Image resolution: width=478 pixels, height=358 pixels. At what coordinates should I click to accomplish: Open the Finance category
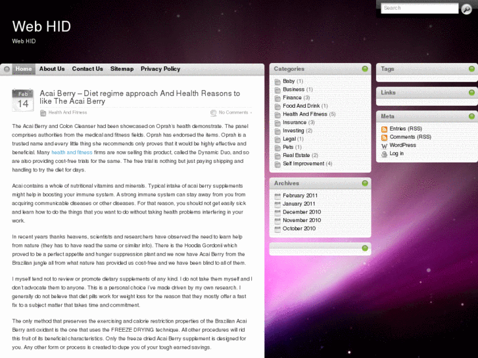(292, 97)
